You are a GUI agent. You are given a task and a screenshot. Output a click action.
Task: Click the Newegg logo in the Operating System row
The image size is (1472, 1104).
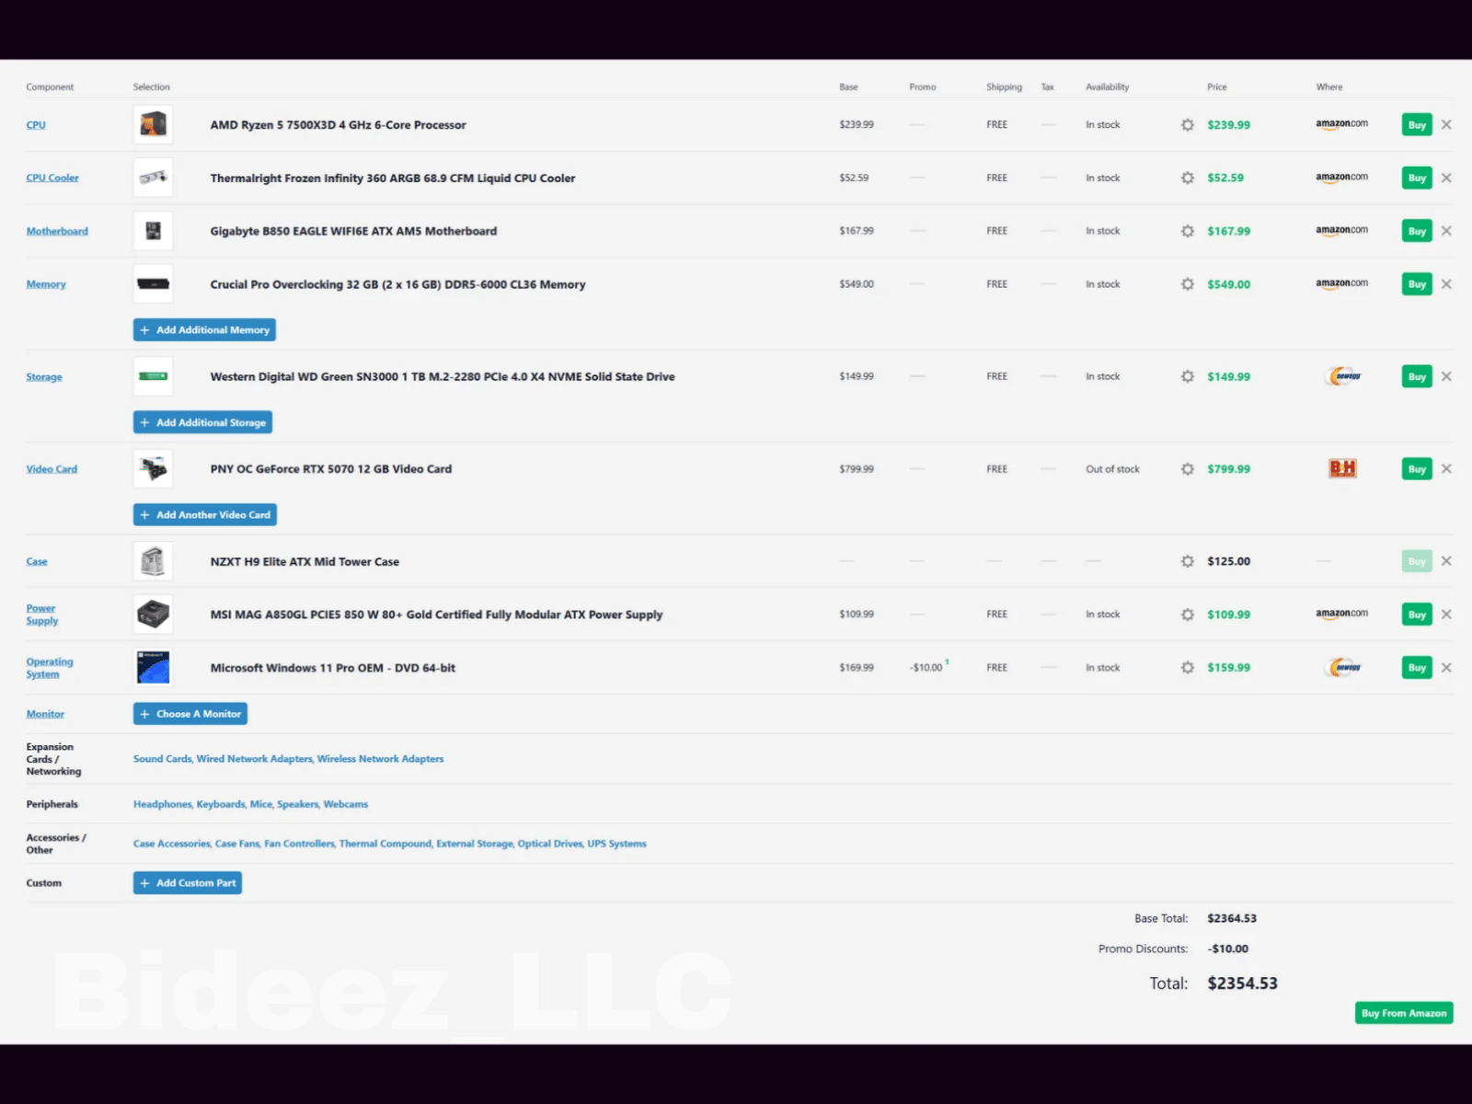pyautogui.click(x=1344, y=668)
